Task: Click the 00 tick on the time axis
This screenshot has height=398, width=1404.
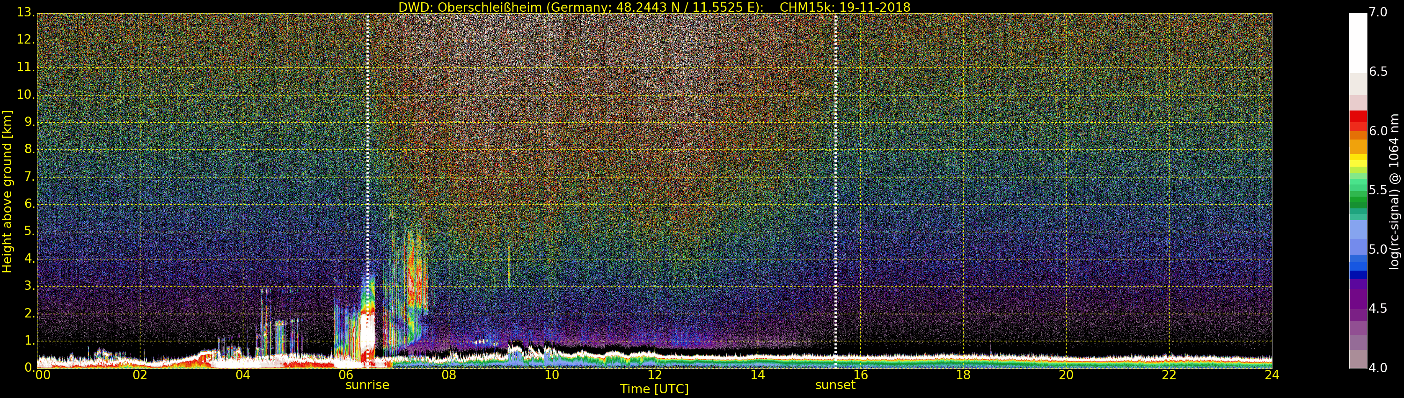Action: (x=43, y=375)
